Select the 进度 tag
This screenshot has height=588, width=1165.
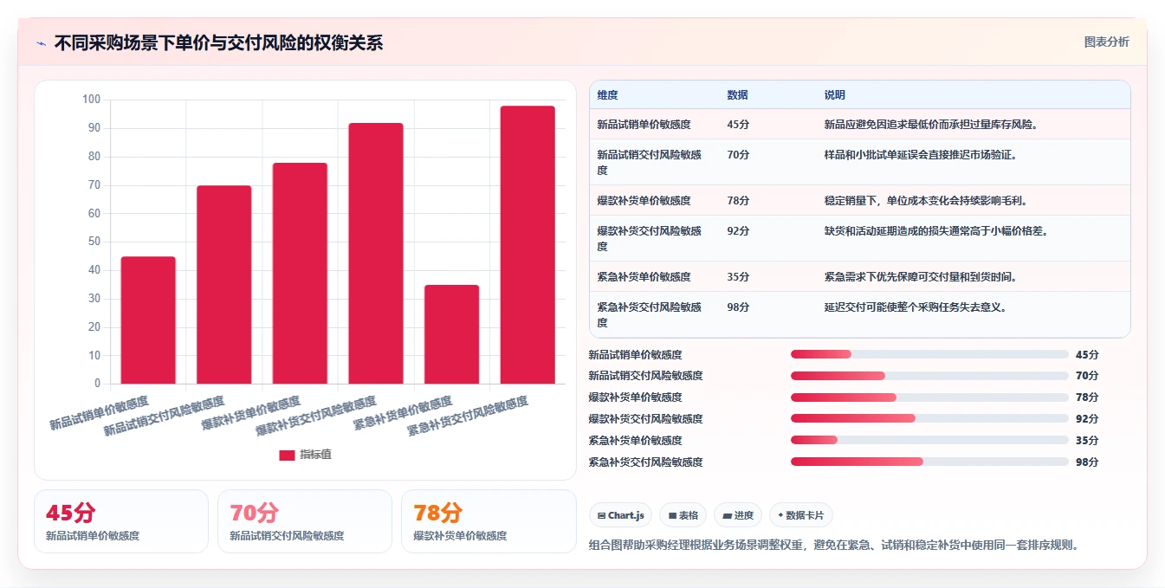(738, 515)
